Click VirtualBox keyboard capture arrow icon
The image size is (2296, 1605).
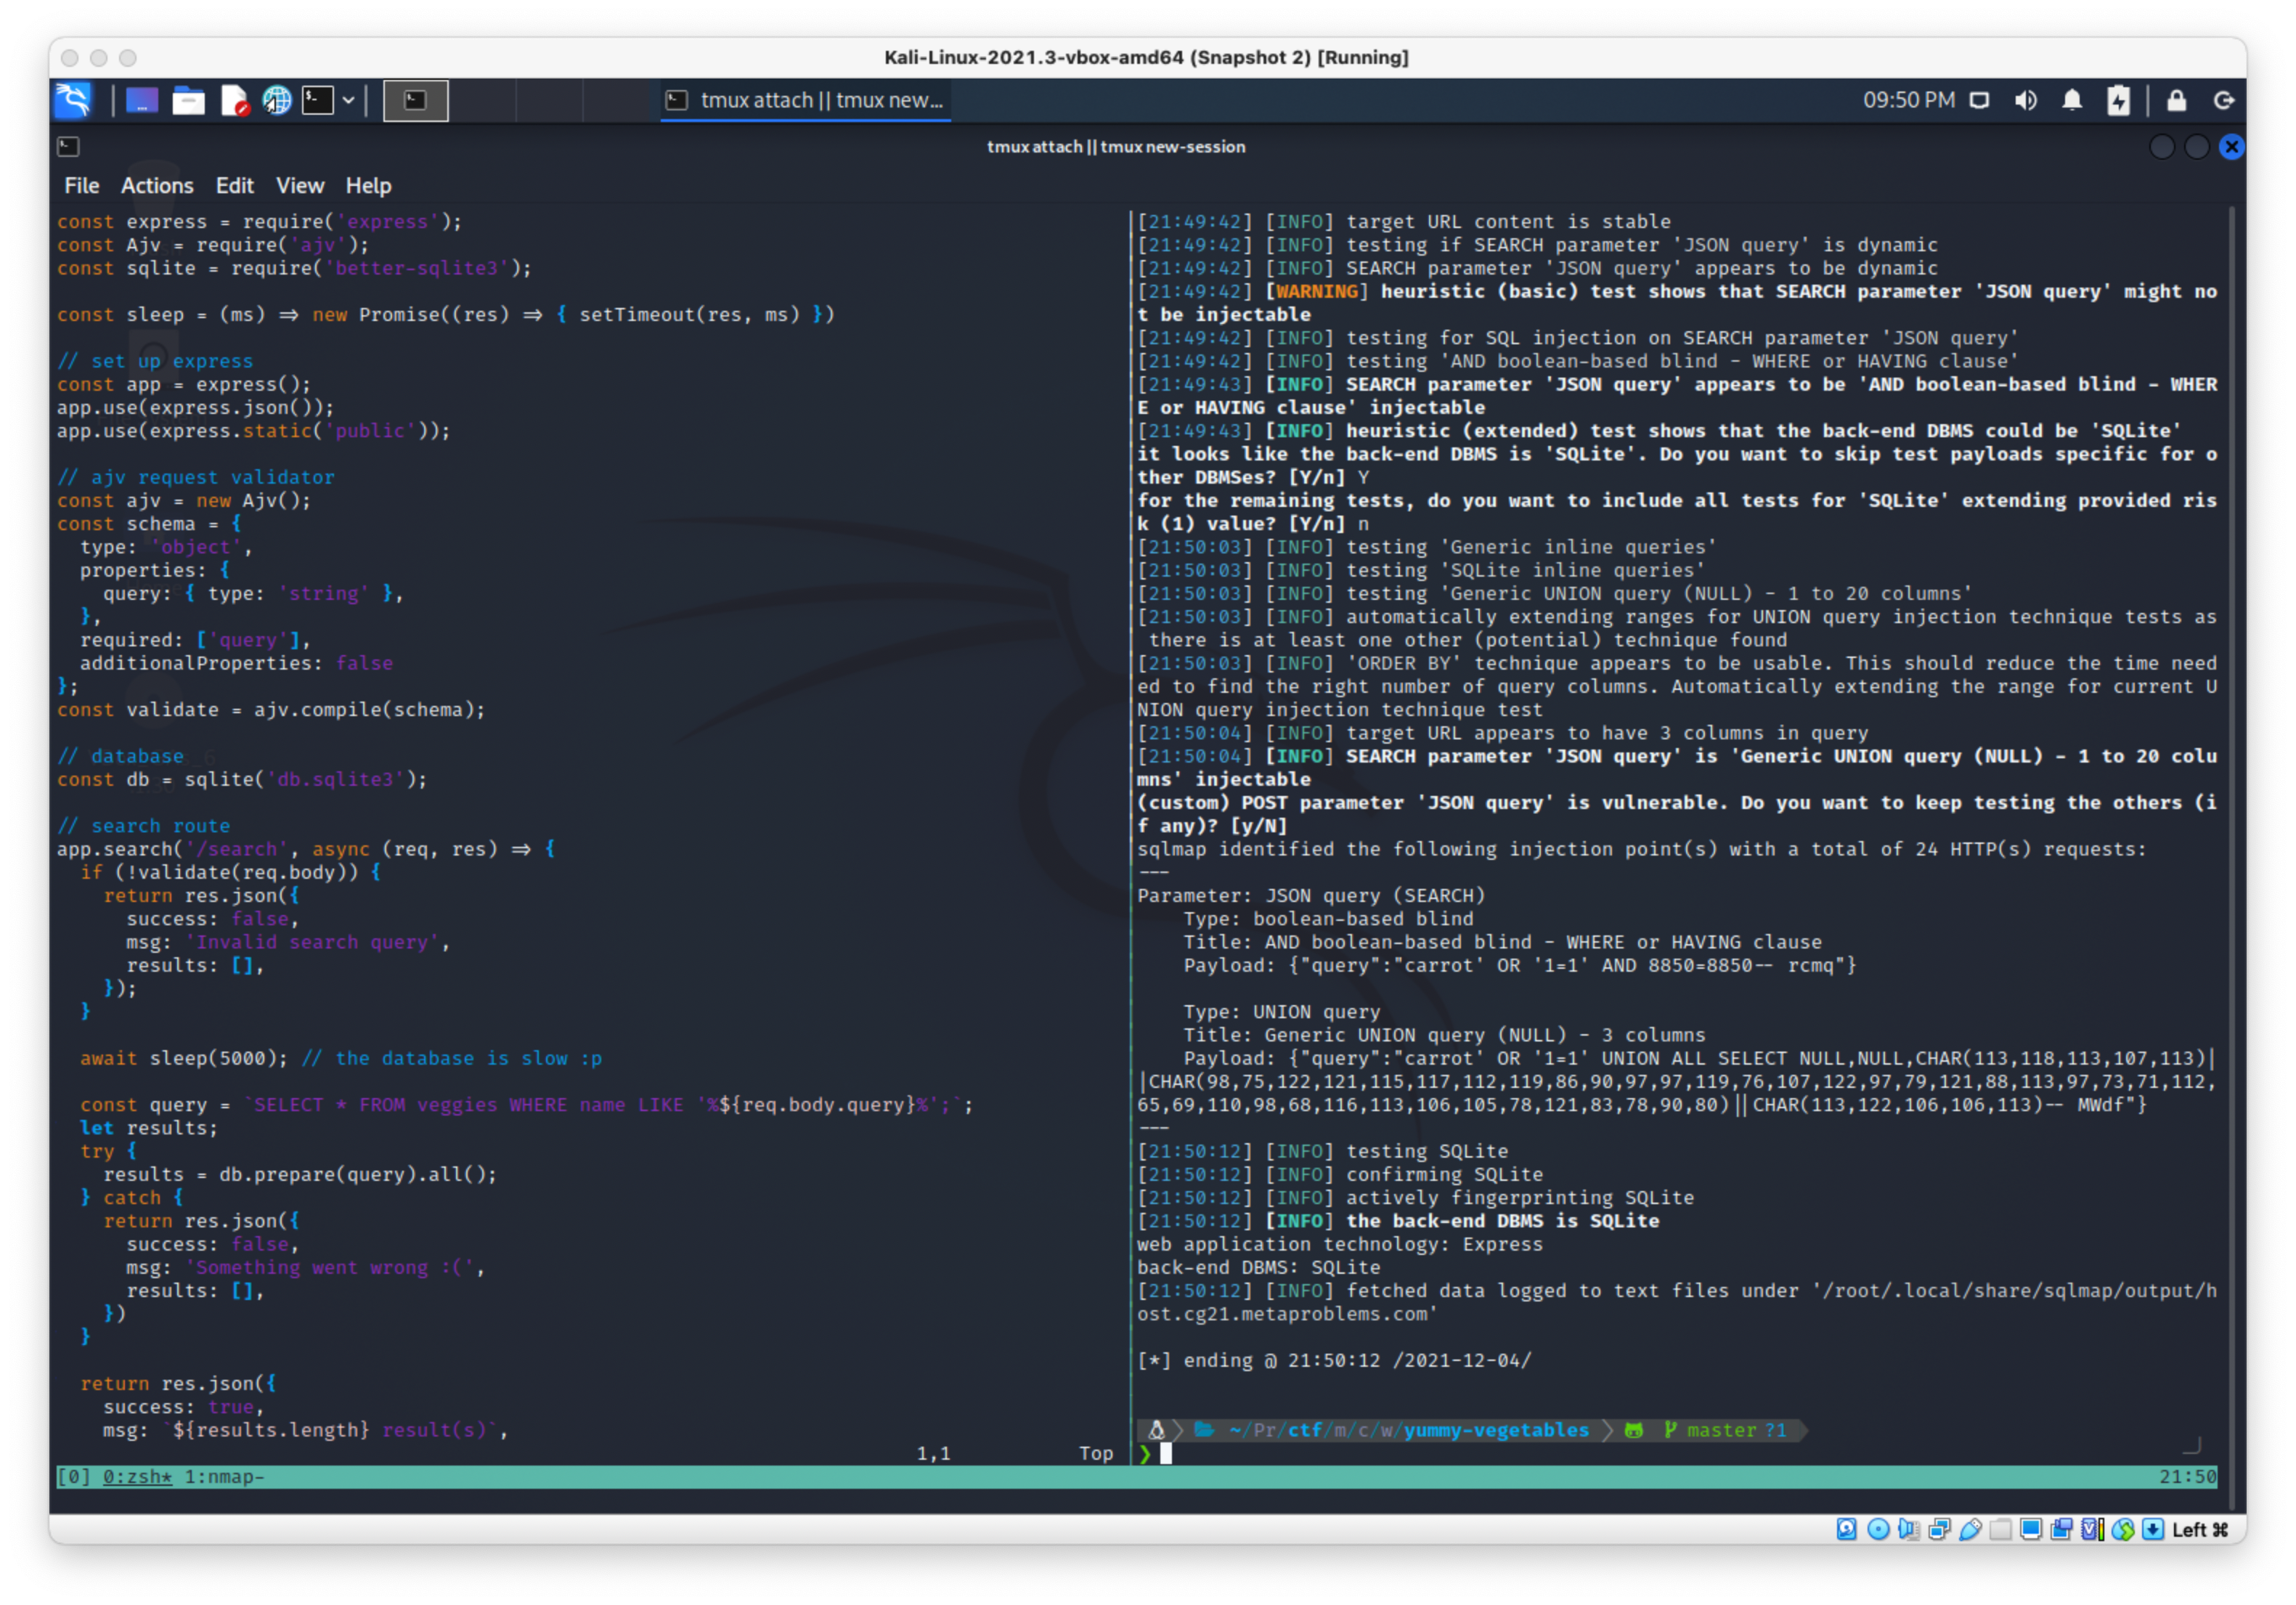pos(2154,1529)
